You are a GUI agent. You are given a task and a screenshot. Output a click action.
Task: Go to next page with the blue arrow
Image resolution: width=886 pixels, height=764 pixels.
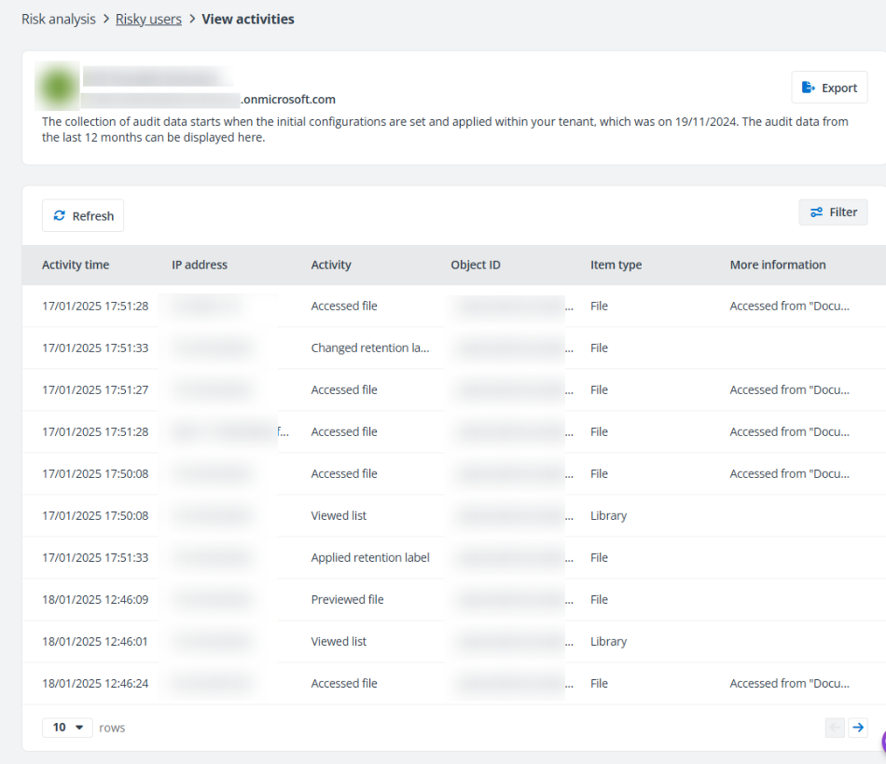(858, 728)
